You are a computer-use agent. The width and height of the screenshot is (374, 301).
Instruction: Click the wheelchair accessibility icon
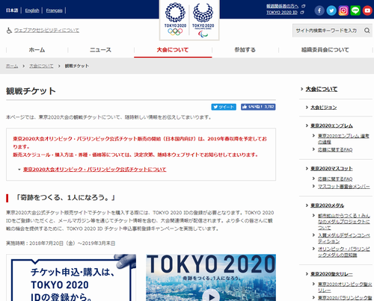[x=9, y=31]
